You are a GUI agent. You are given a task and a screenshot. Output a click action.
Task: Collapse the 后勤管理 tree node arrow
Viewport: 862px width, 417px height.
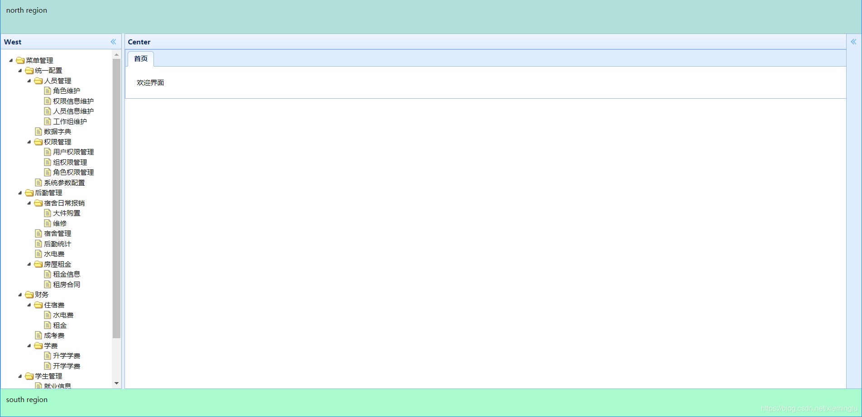(x=20, y=193)
